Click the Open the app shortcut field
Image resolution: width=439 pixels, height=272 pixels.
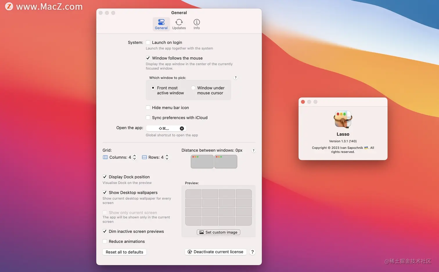(166, 128)
